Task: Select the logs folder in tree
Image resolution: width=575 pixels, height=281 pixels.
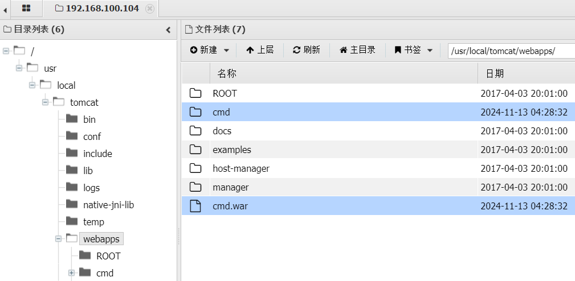Action: [91, 188]
